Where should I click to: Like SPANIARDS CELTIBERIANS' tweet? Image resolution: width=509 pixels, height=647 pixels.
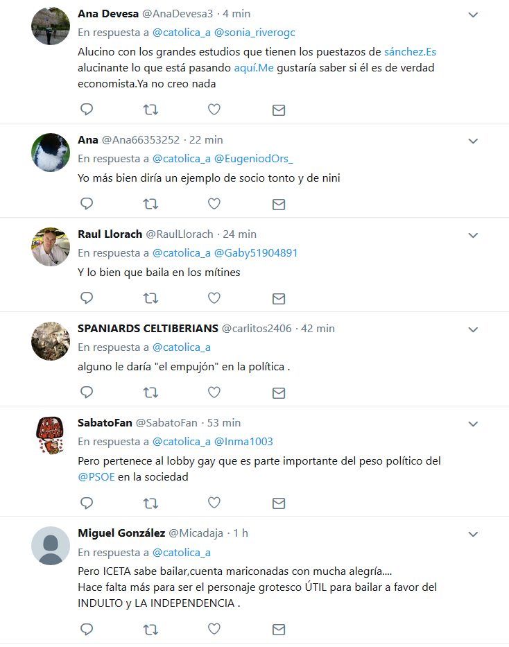(214, 392)
